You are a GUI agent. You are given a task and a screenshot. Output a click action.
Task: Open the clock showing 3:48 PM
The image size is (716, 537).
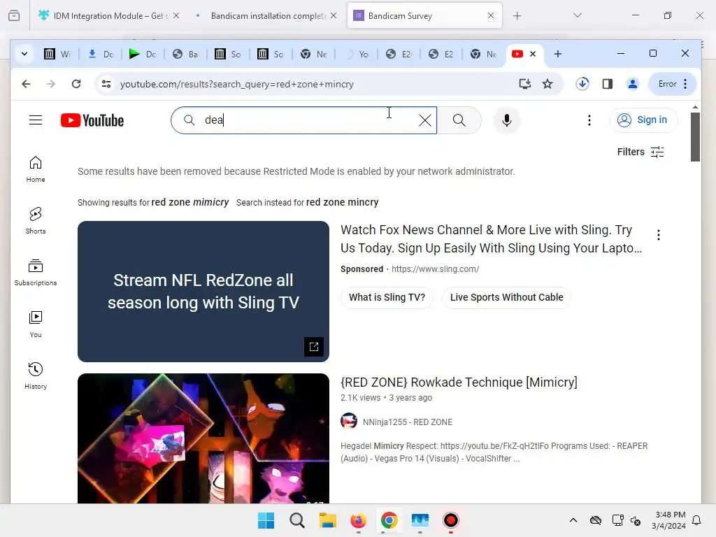pyautogui.click(x=669, y=520)
